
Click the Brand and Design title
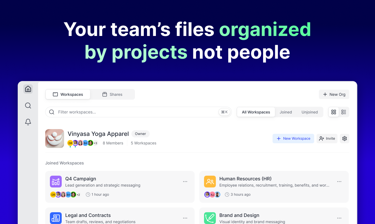pyautogui.click(x=239, y=215)
